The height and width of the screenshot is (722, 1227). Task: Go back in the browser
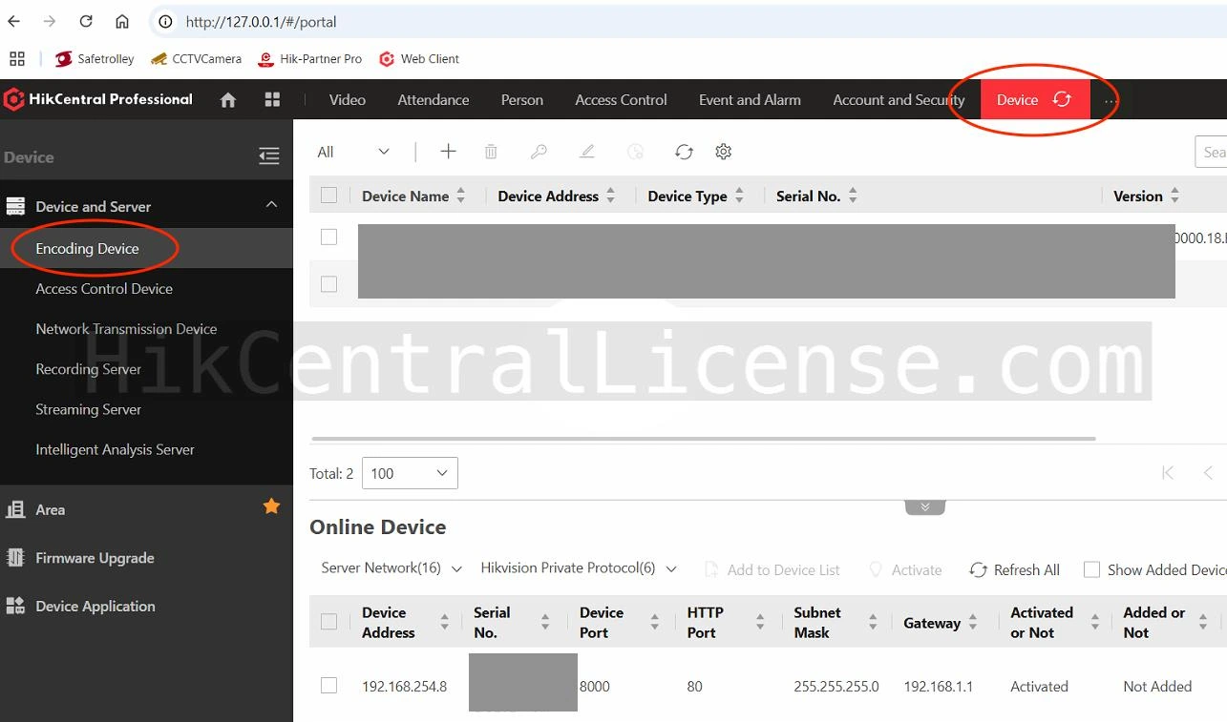(x=13, y=21)
